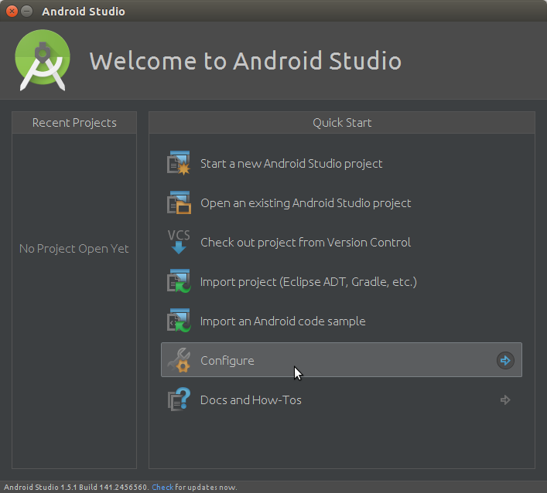Open the Docs and How-Tos text entry
Screen dimensions: 547x493
(251, 400)
